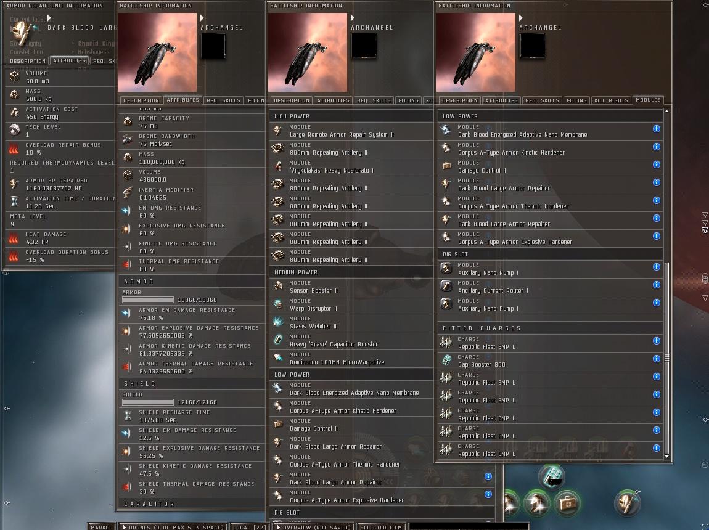
Task: Open info for Damage Control II in Modules tab
Action: point(657,165)
